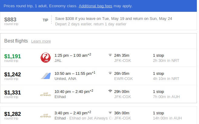This screenshot has width=199, height=124.
Task: Choose the $883 round trip tip price
Action: [x=11, y=19]
